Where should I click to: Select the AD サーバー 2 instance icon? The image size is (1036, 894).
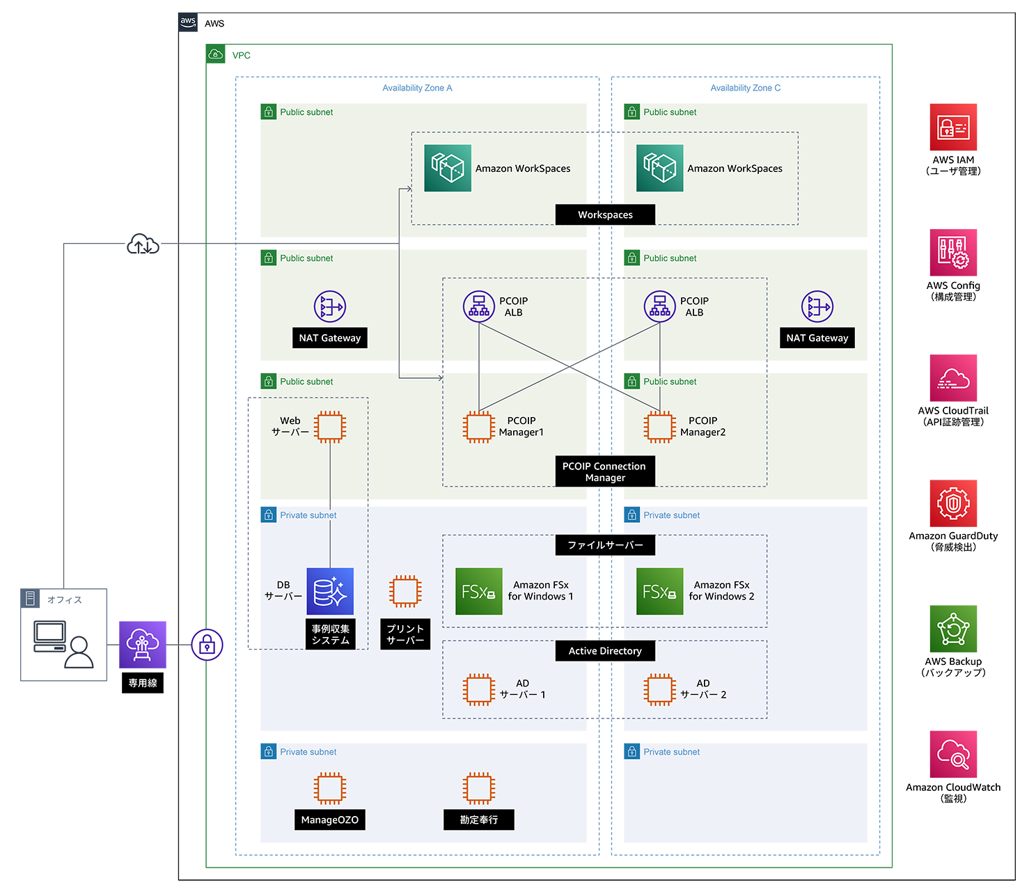tap(660, 689)
